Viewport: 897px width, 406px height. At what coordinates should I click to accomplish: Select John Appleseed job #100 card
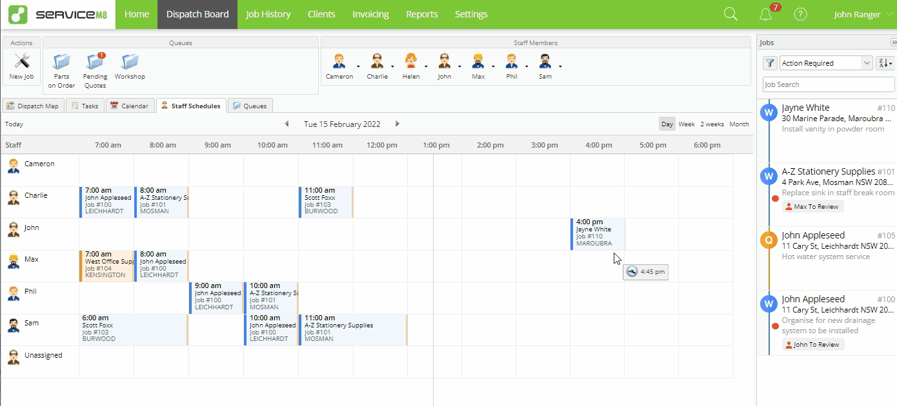click(x=827, y=323)
